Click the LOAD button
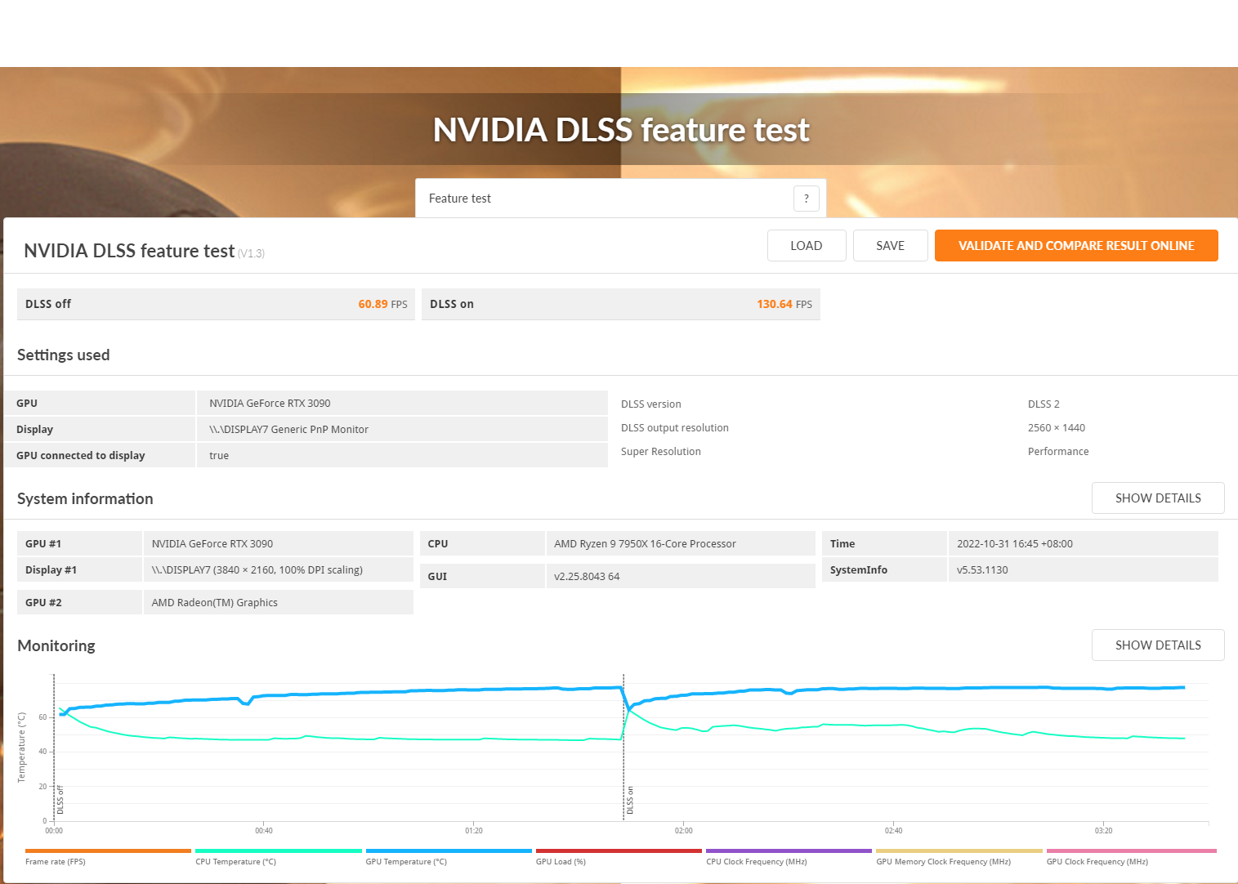This screenshot has width=1238, height=884. (x=807, y=246)
